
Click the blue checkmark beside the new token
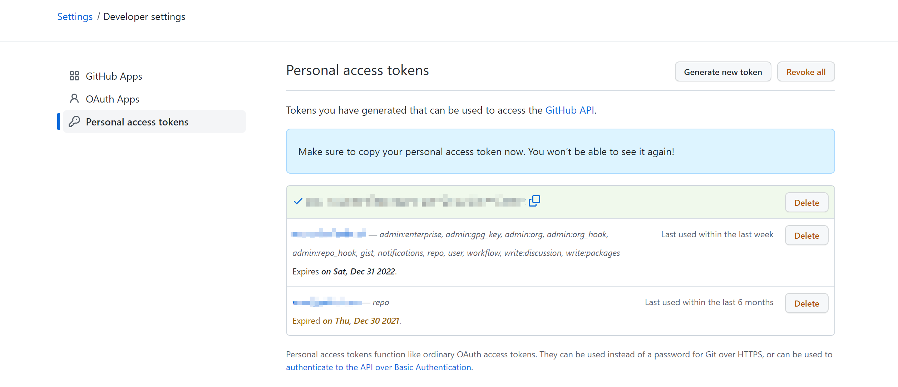[x=298, y=202]
